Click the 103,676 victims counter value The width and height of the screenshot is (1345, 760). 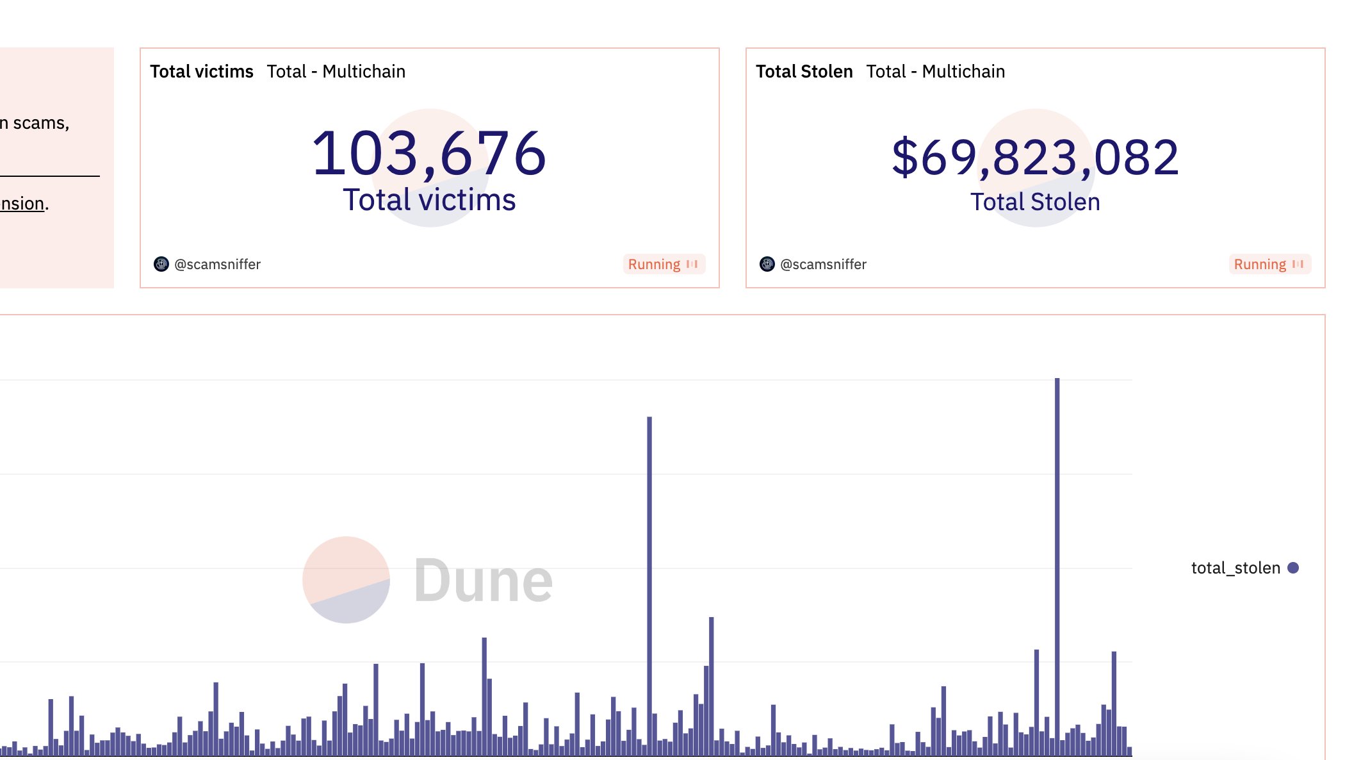pos(429,154)
